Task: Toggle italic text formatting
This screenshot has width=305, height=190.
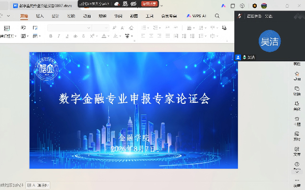Action: click(x=59, y=36)
